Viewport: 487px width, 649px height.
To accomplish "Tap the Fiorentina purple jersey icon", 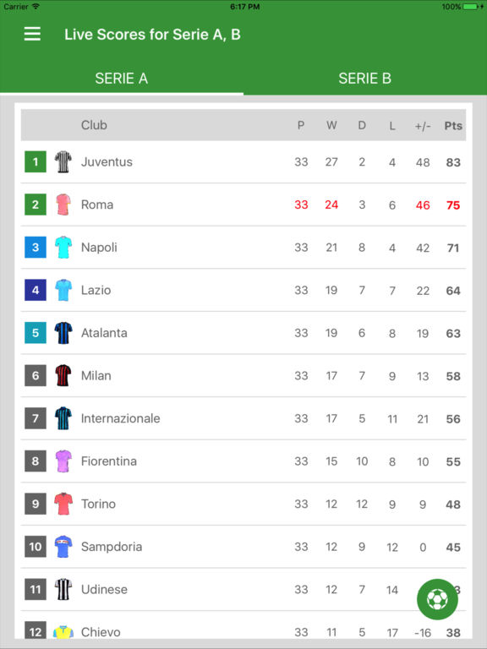I will pos(63,461).
